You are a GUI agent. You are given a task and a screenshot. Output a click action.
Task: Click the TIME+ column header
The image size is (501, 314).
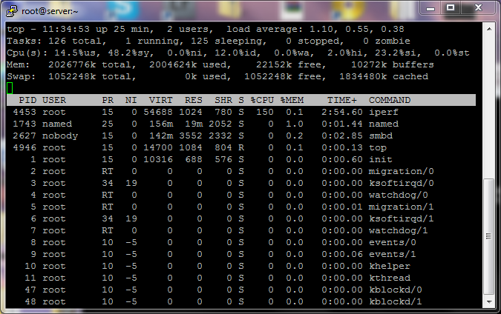(342, 100)
